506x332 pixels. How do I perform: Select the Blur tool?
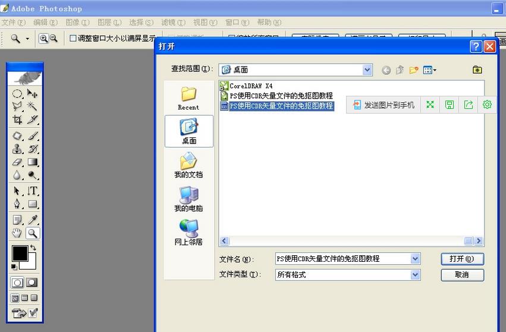coord(17,175)
